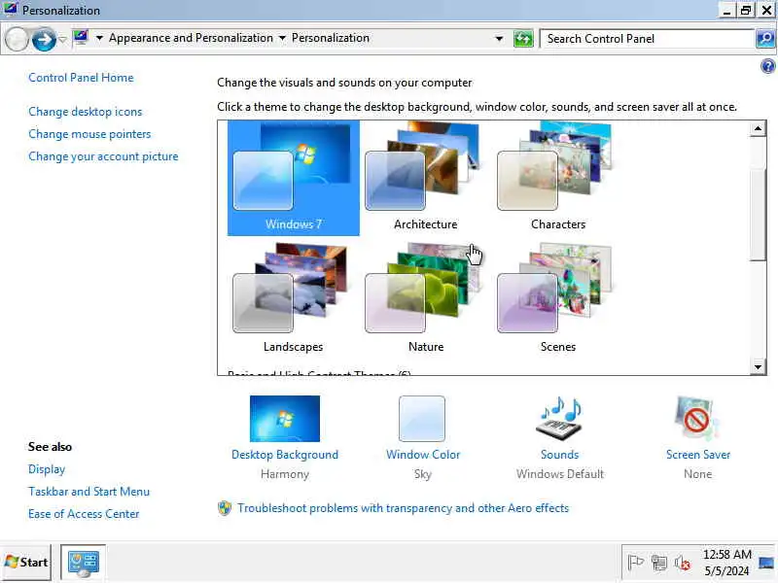Open Taskbar and Start Menu link
This screenshot has height=583, width=778.
[x=88, y=492]
